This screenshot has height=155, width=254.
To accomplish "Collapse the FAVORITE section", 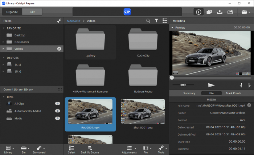I will (x=3, y=28).
